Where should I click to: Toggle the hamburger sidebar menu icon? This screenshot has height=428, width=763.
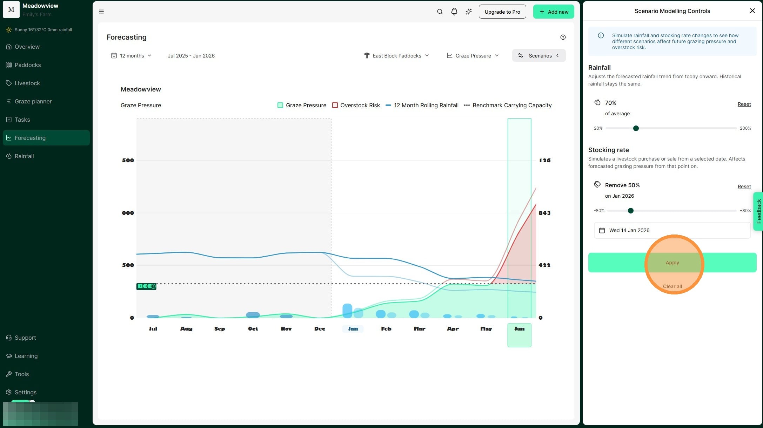point(101,12)
